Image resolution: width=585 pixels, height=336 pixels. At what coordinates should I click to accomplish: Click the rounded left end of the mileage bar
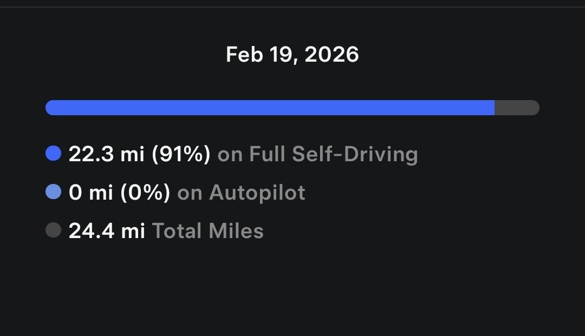coord(51,108)
